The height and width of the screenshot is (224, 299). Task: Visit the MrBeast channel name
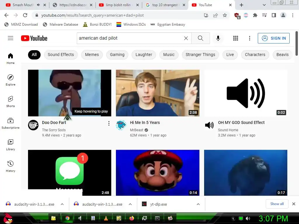pos(137,130)
